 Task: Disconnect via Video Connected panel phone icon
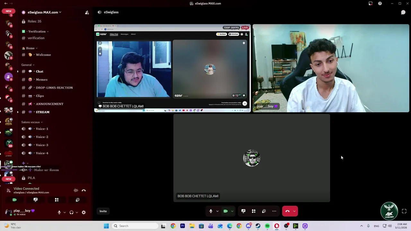(x=84, y=191)
